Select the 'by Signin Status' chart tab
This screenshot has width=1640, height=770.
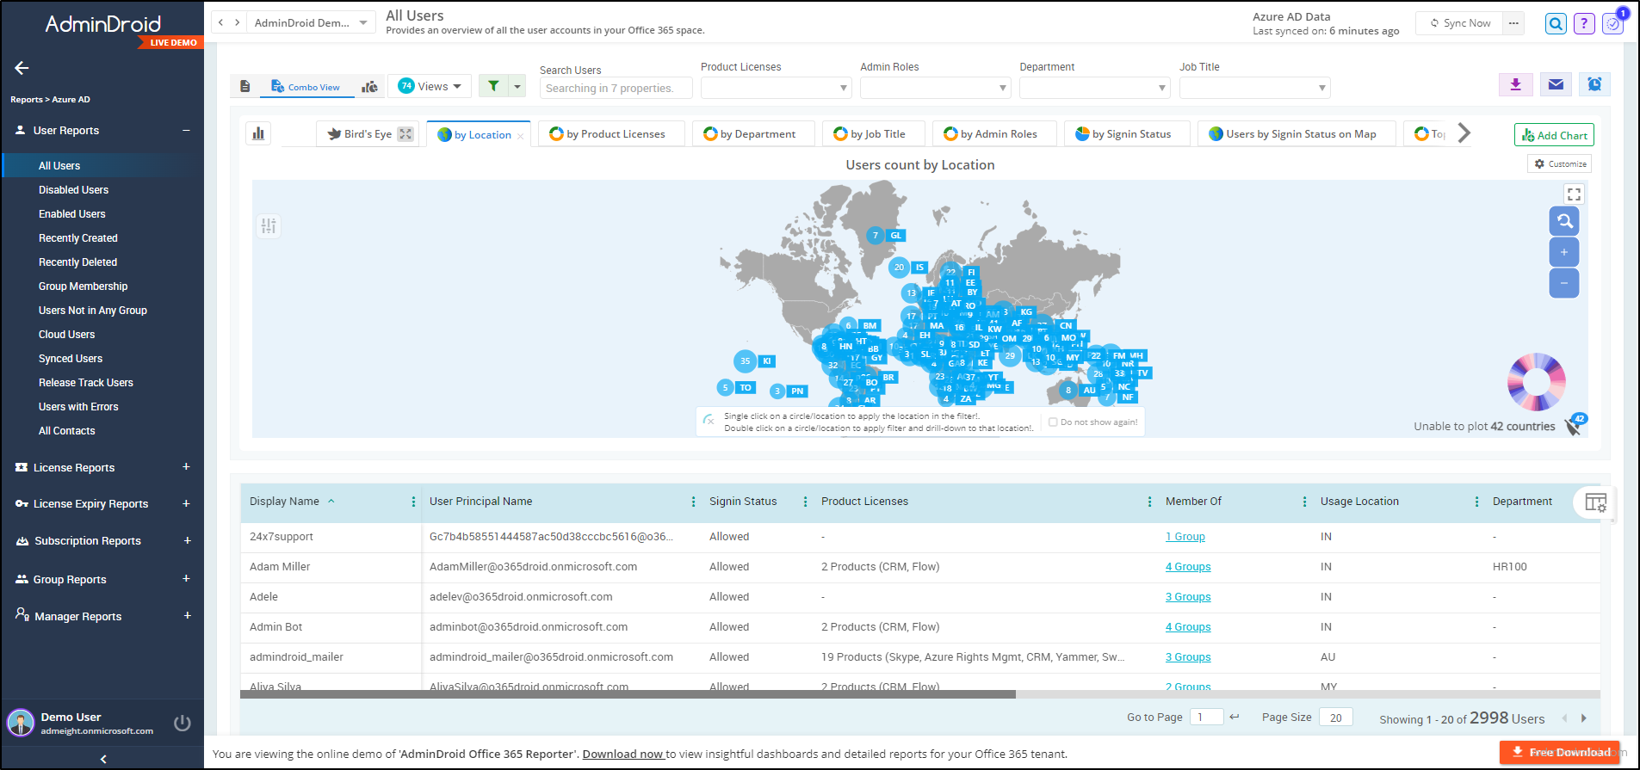point(1127,134)
